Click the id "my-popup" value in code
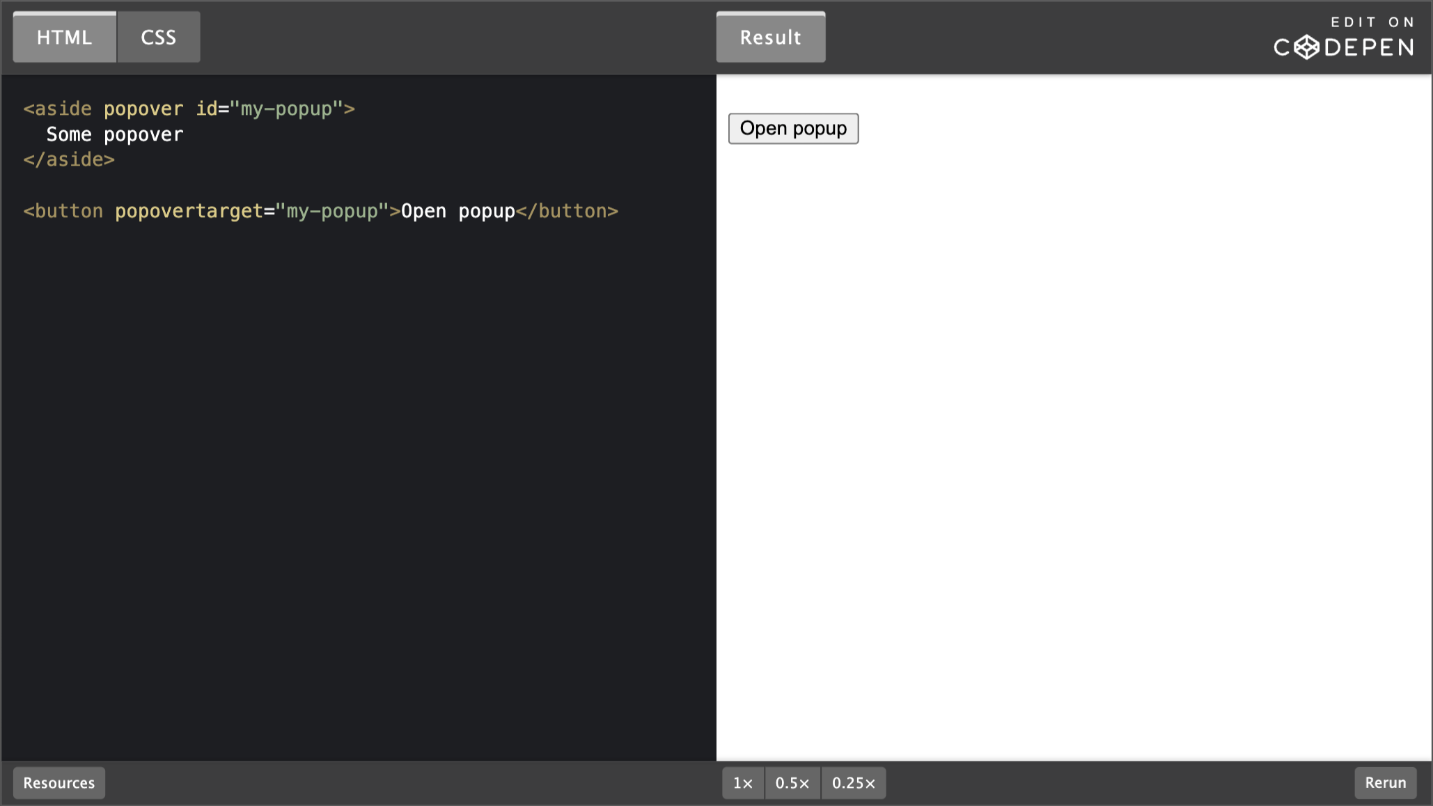The image size is (1433, 806). click(x=286, y=109)
